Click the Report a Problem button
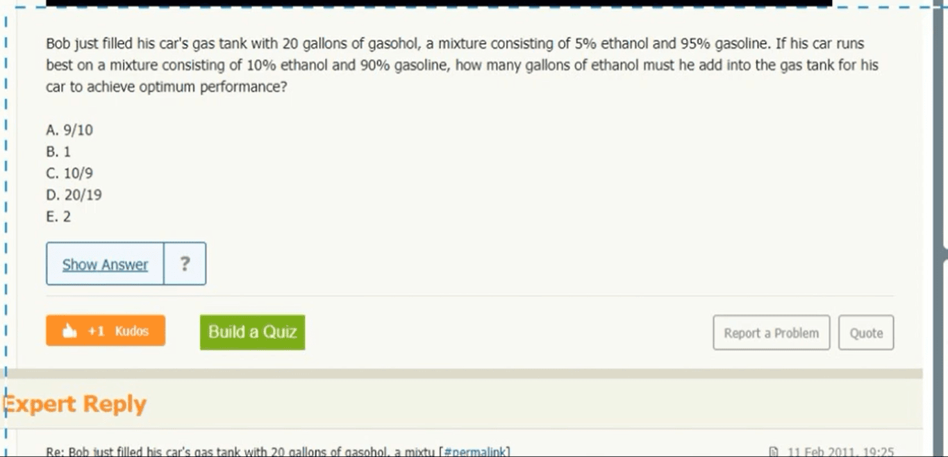This screenshot has width=948, height=457. click(771, 333)
